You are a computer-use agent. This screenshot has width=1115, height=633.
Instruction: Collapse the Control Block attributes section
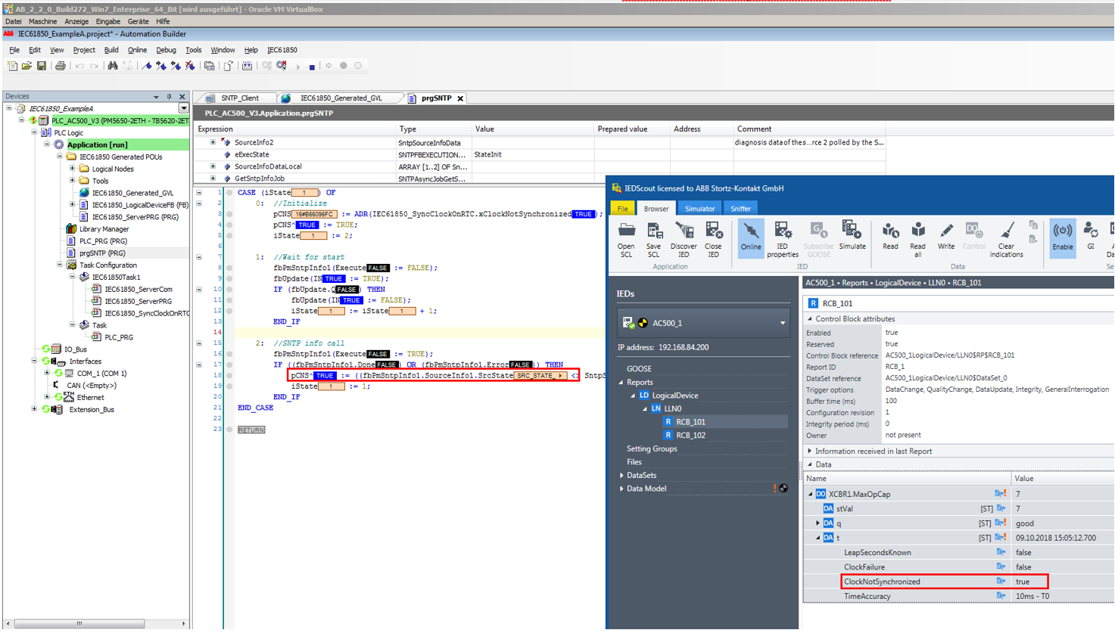(810, 319)
